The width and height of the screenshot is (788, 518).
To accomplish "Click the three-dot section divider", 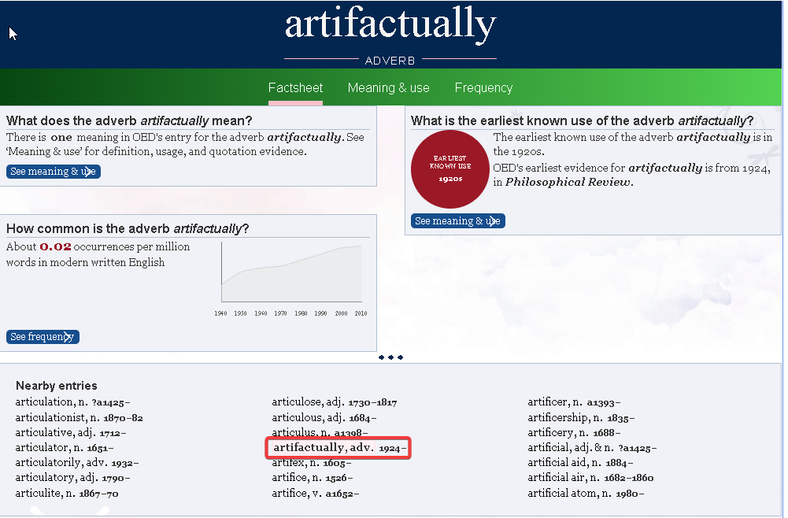I will [x=390, y=357].
